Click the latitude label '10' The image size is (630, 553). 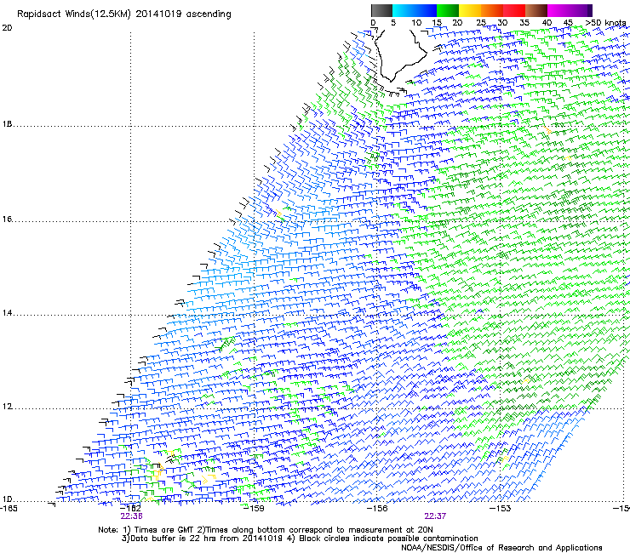[x=7, y=499]
